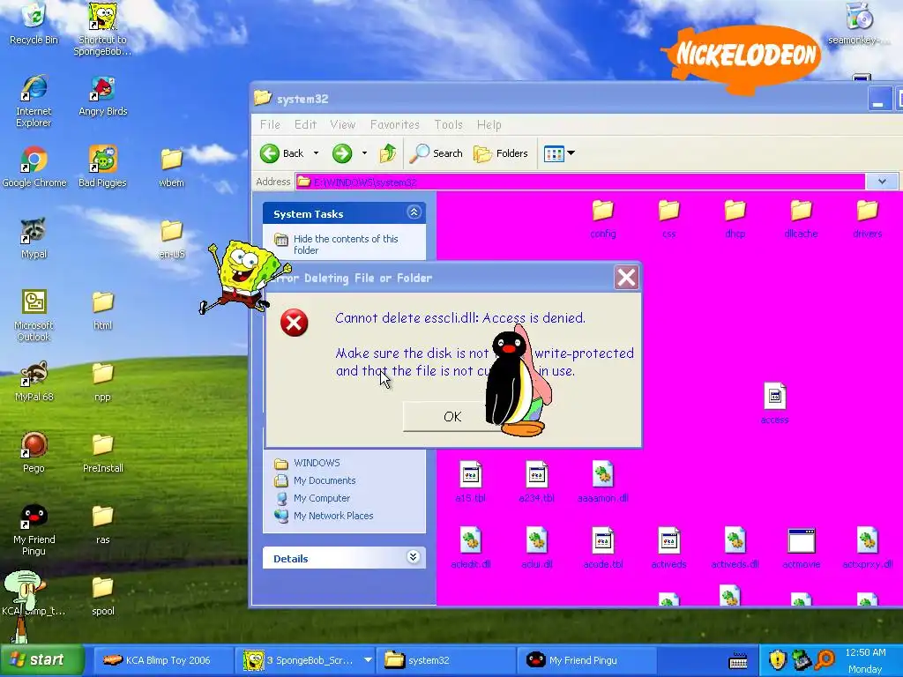Select the en-US folder on desktop
903x677 pixels.
172,238
